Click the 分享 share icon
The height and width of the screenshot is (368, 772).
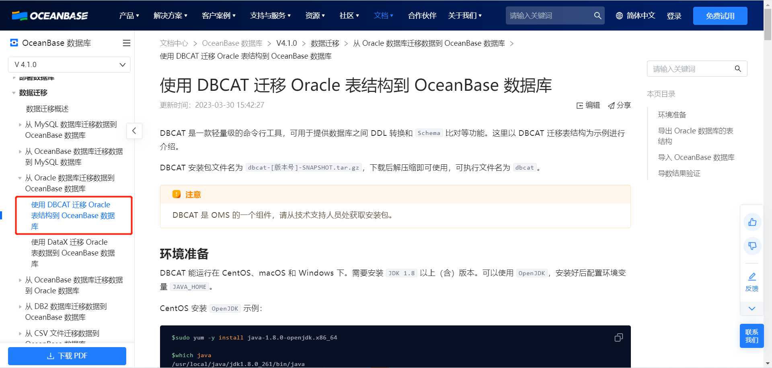611,106
